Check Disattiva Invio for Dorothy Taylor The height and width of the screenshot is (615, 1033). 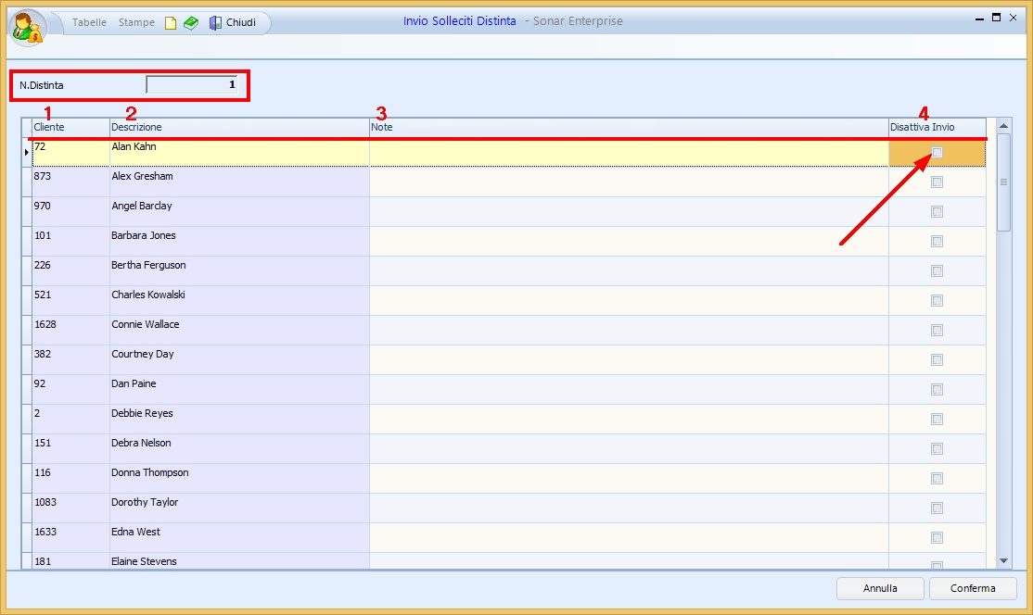click(x=937, y=508)
